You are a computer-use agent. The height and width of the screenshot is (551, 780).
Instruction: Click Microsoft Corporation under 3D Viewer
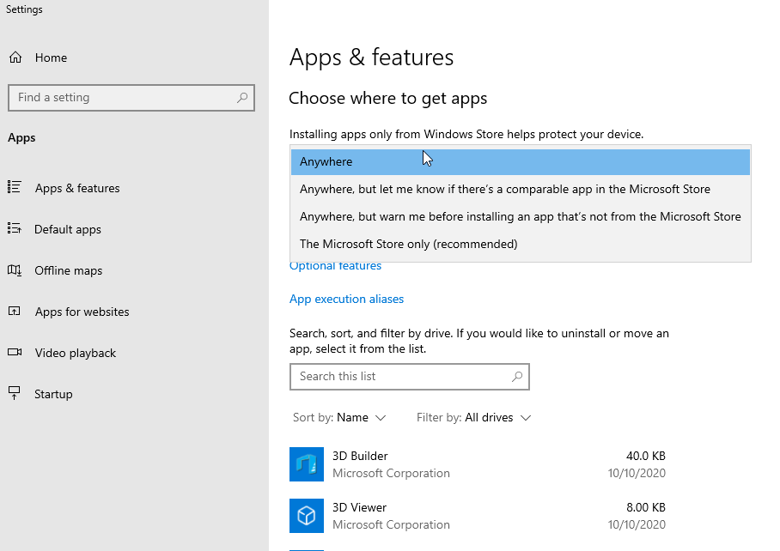point(391,525)
